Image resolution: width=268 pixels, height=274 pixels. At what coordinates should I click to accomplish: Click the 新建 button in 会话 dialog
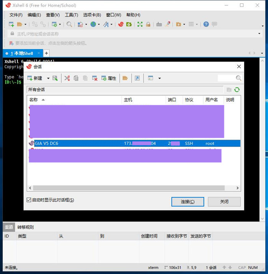point(35,78)
